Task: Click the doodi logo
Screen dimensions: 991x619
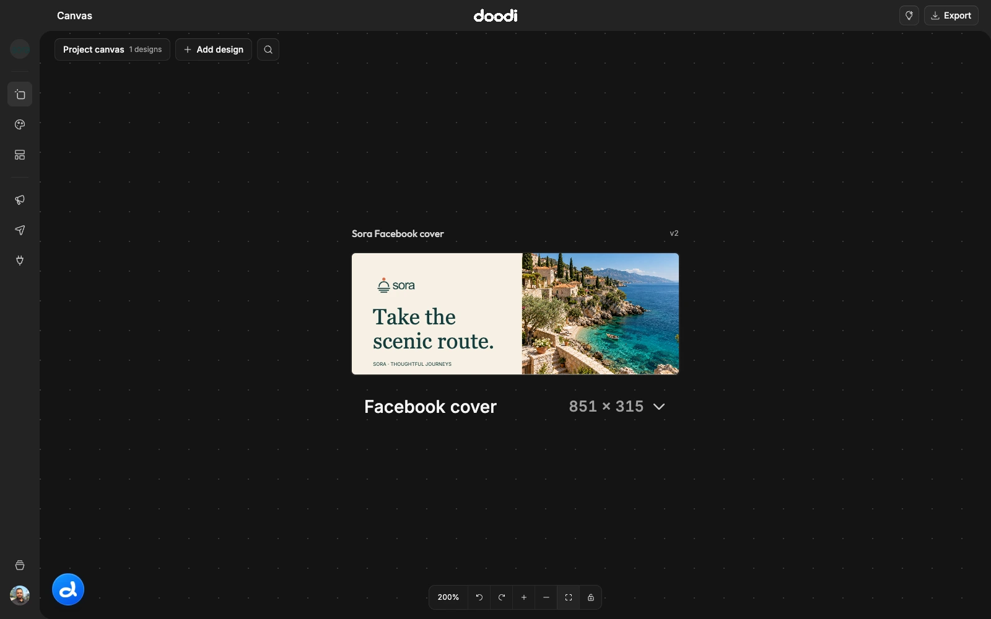Action: tap(495, 15)
